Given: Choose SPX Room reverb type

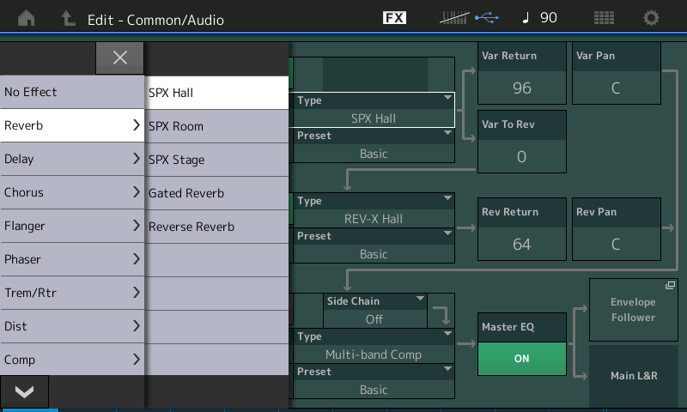Looking at the screenshot, I should [x=216, y=126].
